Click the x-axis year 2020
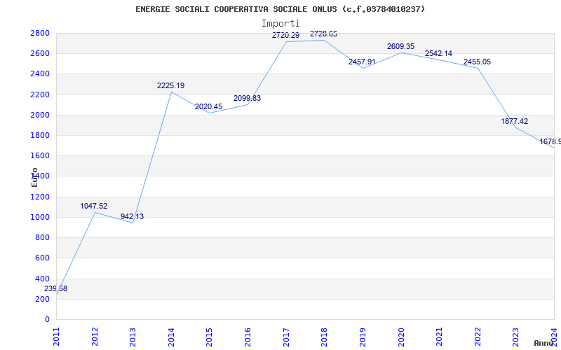This screenshot has width=561, height=350. [x=400, y=337]
